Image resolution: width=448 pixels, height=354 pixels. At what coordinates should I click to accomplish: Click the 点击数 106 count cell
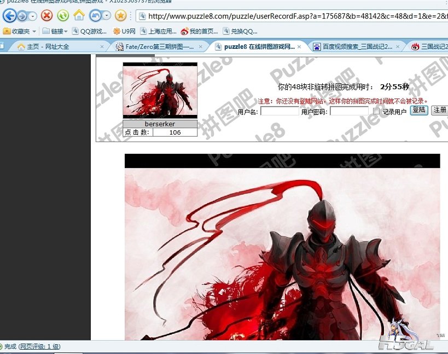click(175, 132)
